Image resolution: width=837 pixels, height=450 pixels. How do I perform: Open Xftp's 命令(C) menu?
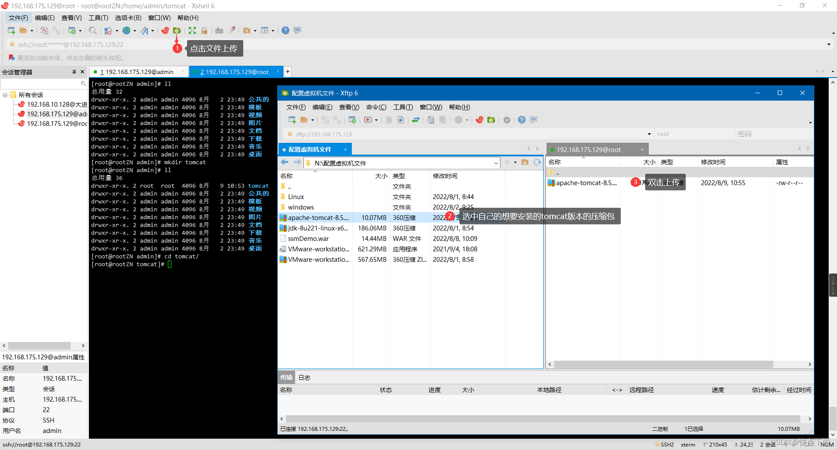[x=376, y=107]
